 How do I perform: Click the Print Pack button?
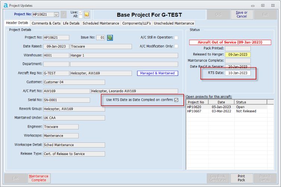(x=241, y=178)
